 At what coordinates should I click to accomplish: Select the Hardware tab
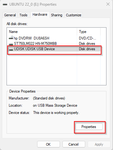tap(40, 14)
